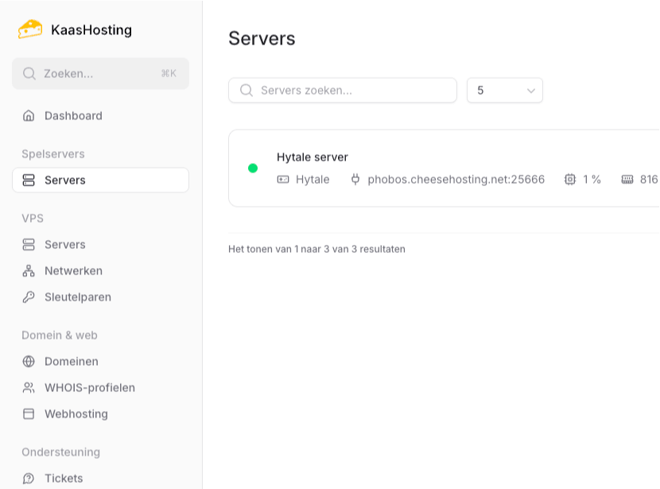Click the CPU usage icon on the server row
The height and width of the screenshot is (489, 660).
point(570,180)
